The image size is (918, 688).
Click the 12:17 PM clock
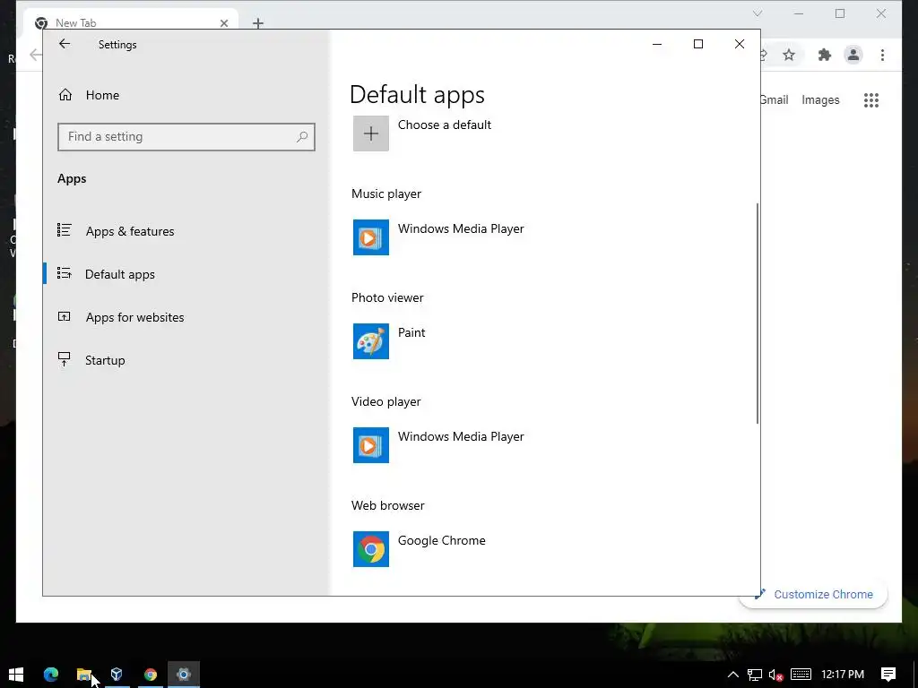click(843, 675)
